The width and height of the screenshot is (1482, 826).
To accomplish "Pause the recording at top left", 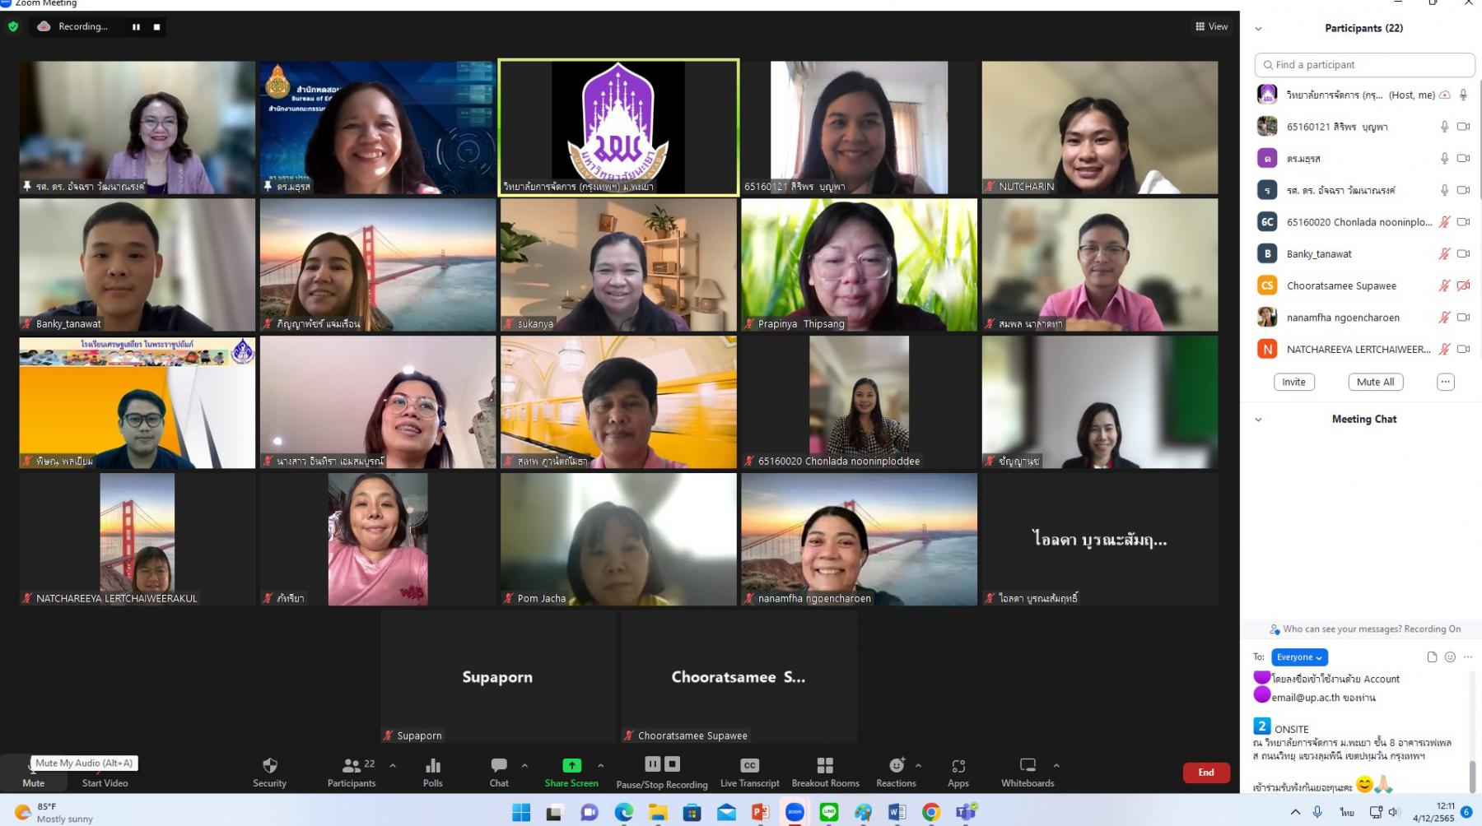I will (x=136, y=27).
